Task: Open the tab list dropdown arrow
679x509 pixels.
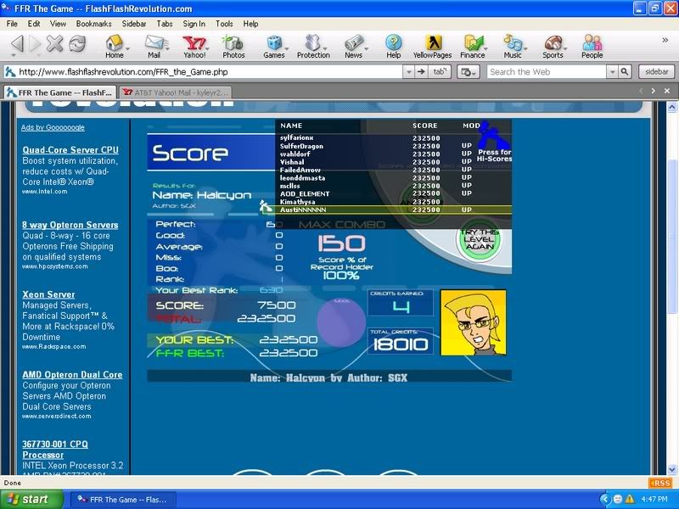Action: [x=654, y=91]
